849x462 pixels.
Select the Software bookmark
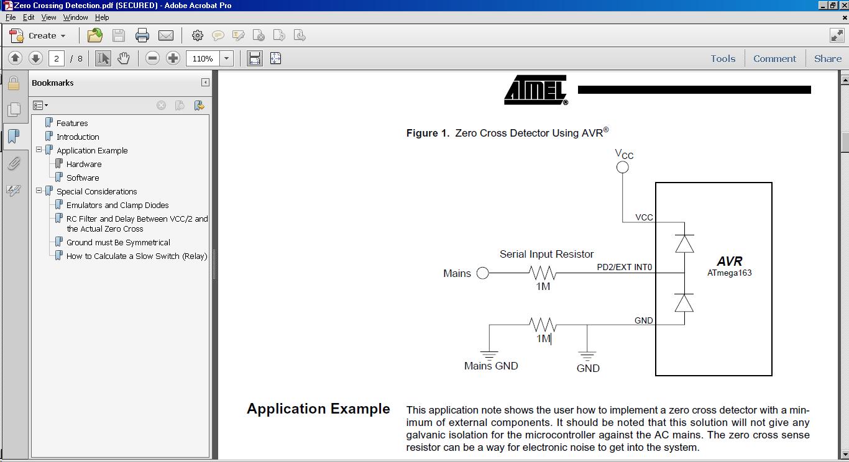pos(83,178)
